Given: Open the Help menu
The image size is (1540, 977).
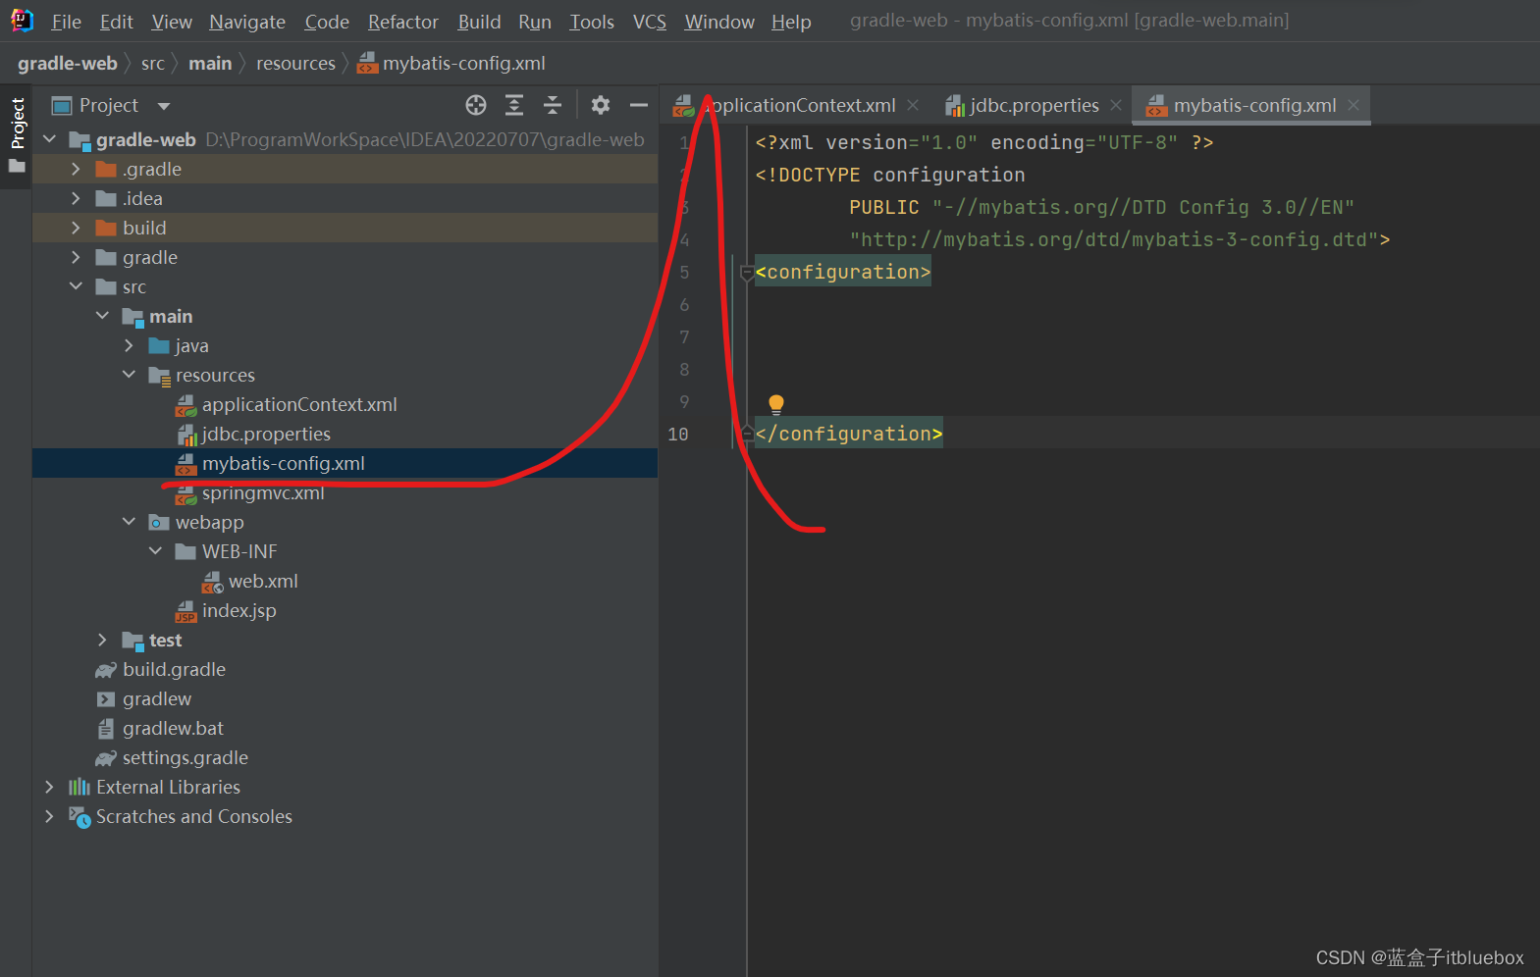Looking at the screenshot, I should tap(791, 22).
